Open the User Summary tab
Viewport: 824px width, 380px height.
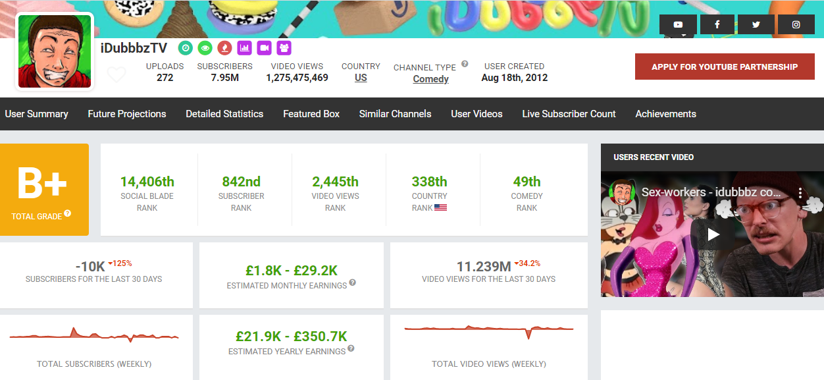coord(36,114)
